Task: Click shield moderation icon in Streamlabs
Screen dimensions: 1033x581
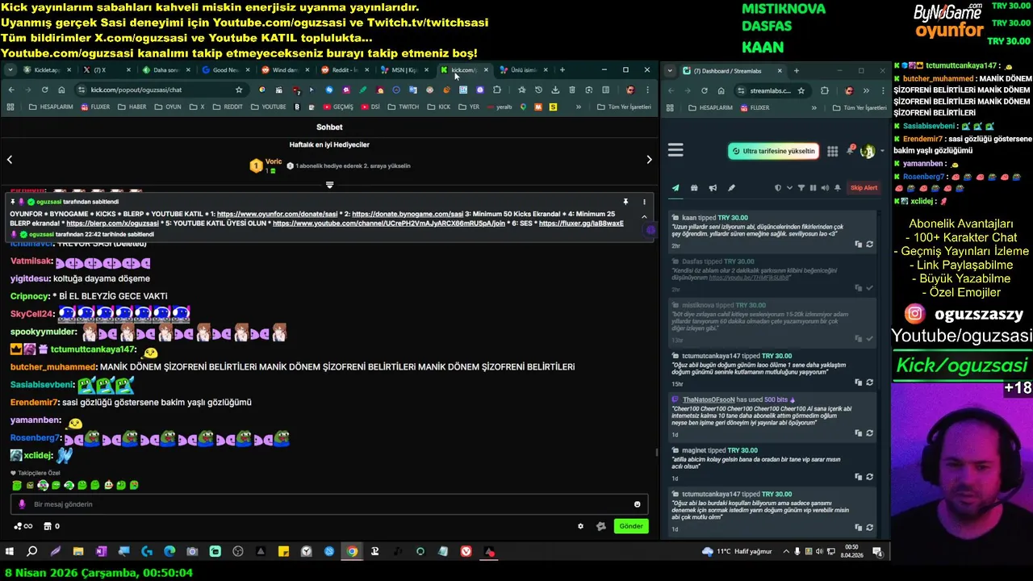Action: [778, 188]
